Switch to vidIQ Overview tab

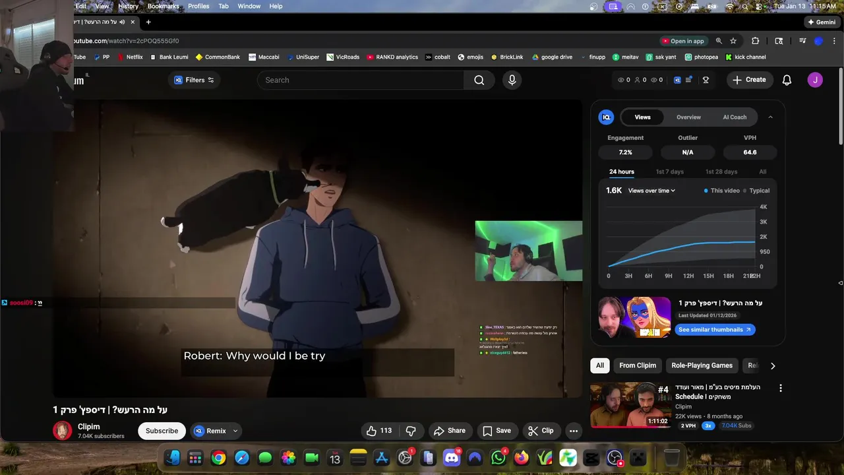[688, 117]
